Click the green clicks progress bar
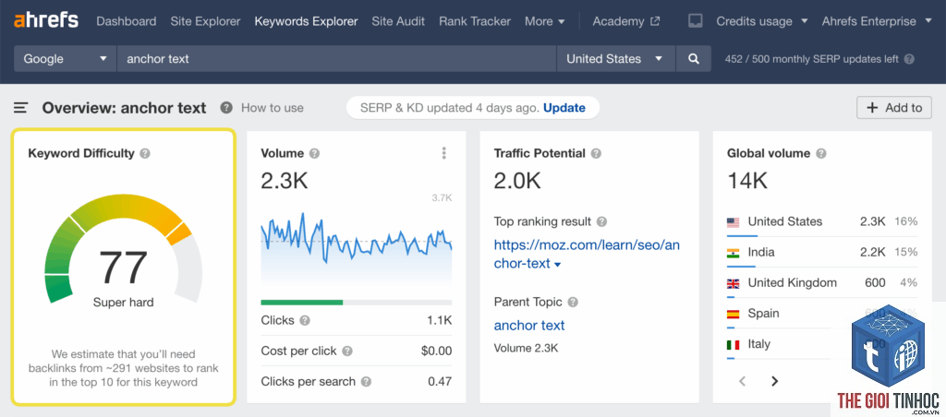 [302, 302]
